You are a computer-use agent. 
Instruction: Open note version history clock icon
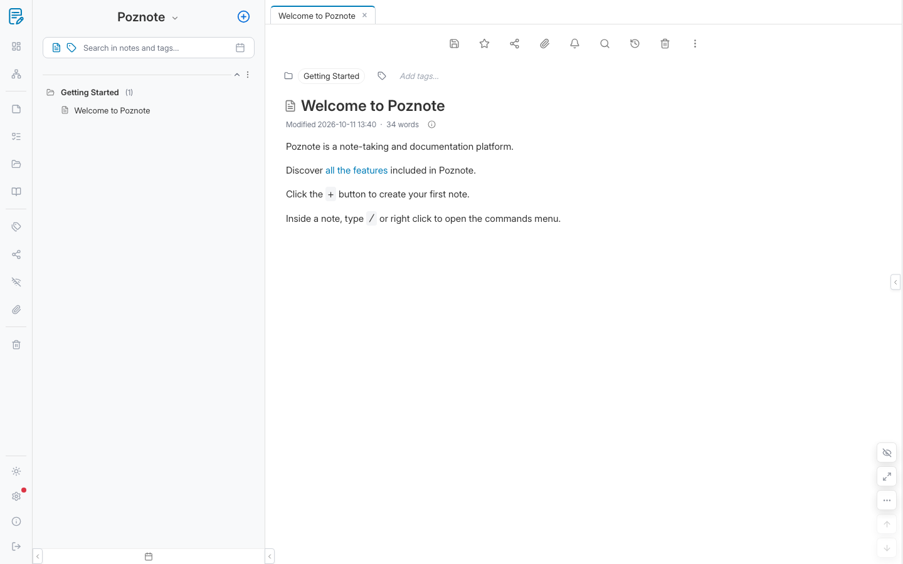635,44
